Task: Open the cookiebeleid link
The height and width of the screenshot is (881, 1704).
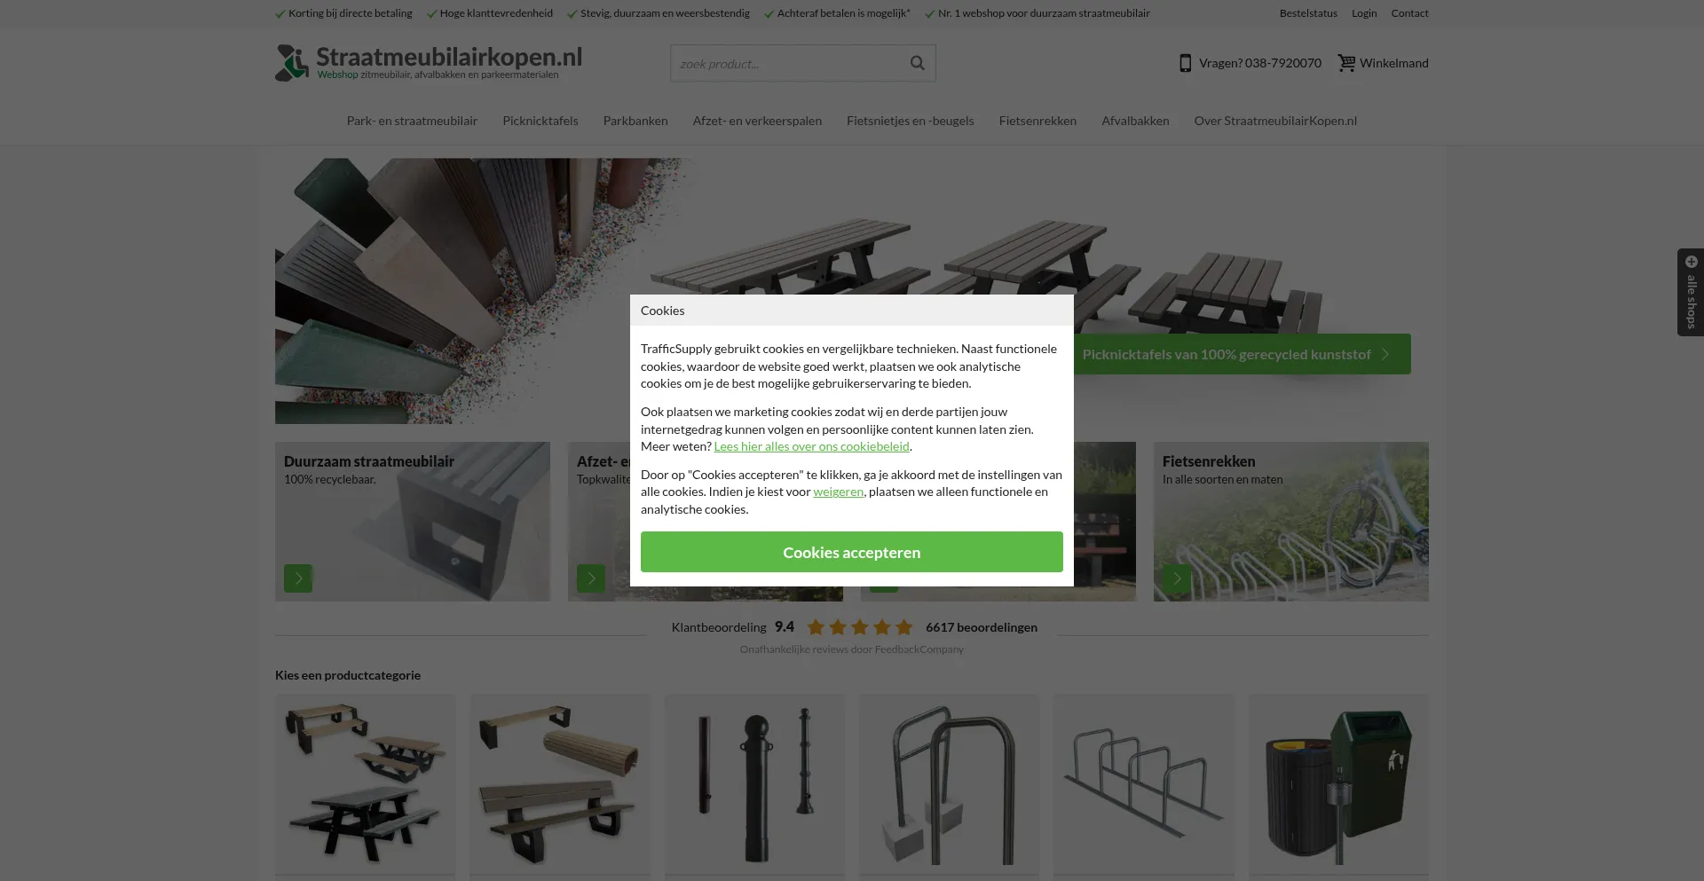Action: [811, 446]
